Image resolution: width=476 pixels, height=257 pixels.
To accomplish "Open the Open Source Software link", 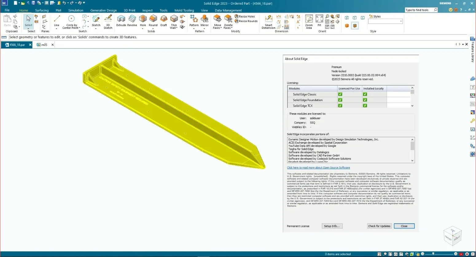I will pos(318,168).
